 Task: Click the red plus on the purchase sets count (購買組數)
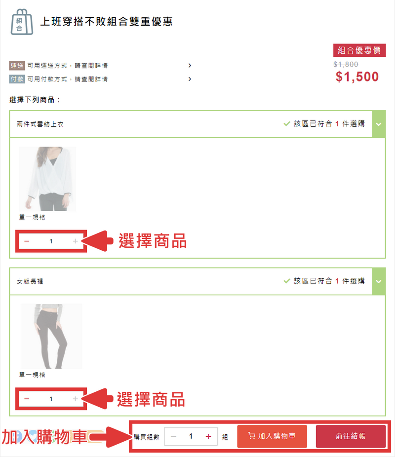[x=208, y=436]
